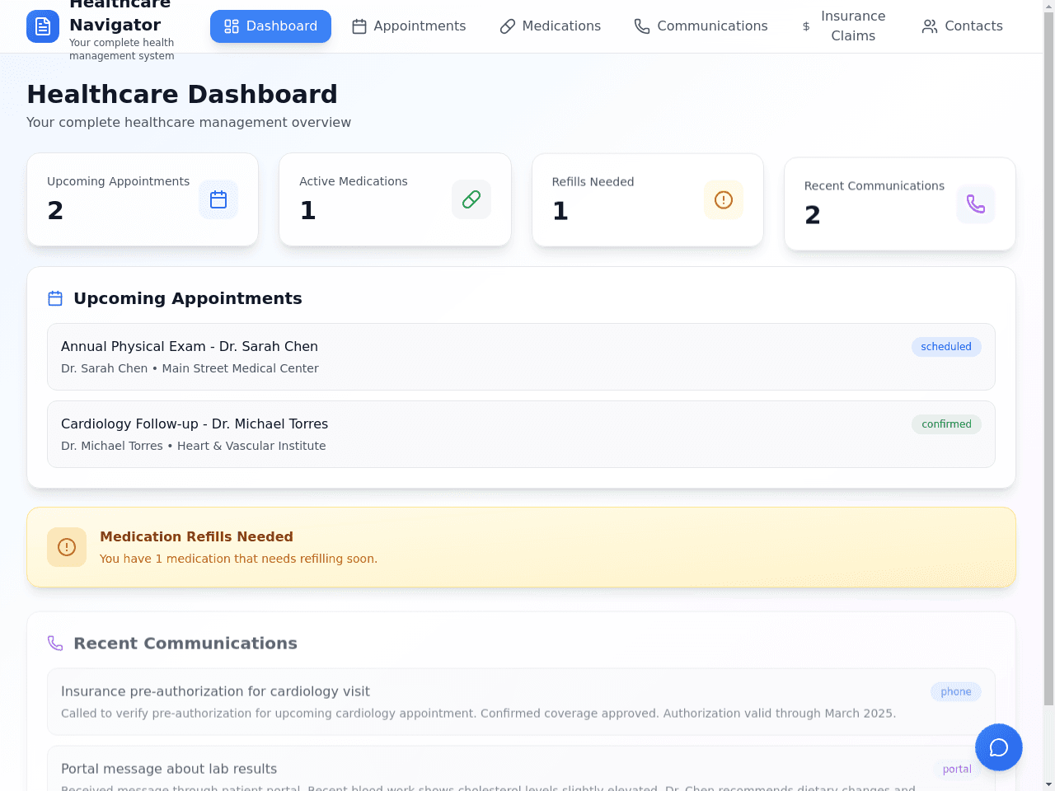The width and height of the screenshot is (1055, 791).
Task: Click 'You have 1 medication that needs refilling soon'
Action: (x=238, y=559)
